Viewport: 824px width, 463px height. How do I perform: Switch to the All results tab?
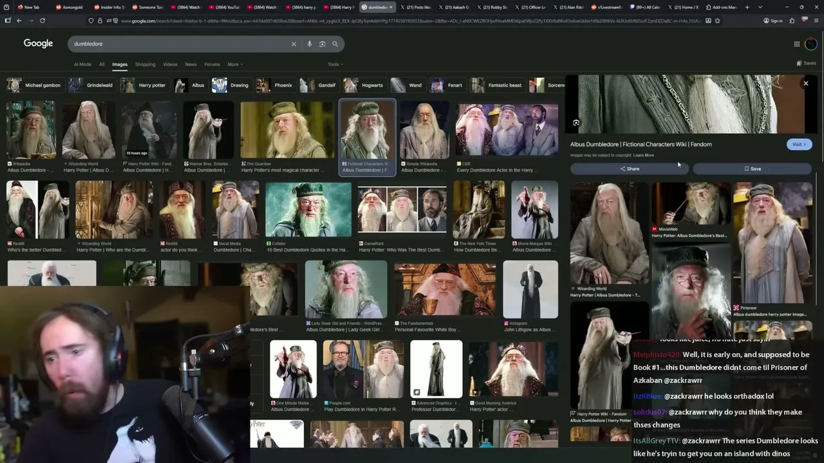[x=102, y=64]
